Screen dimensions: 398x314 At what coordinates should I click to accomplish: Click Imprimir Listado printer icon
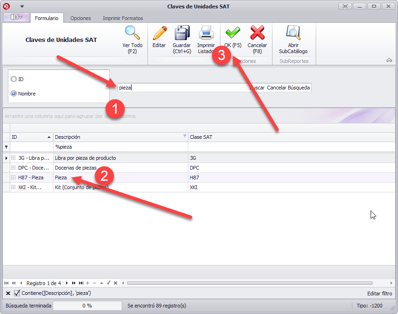pyautogui.click(x=206, y=33)
